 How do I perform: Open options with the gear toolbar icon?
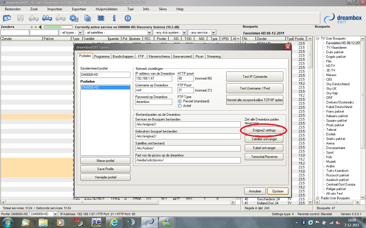pyautogui.click(x=74, y=18)
